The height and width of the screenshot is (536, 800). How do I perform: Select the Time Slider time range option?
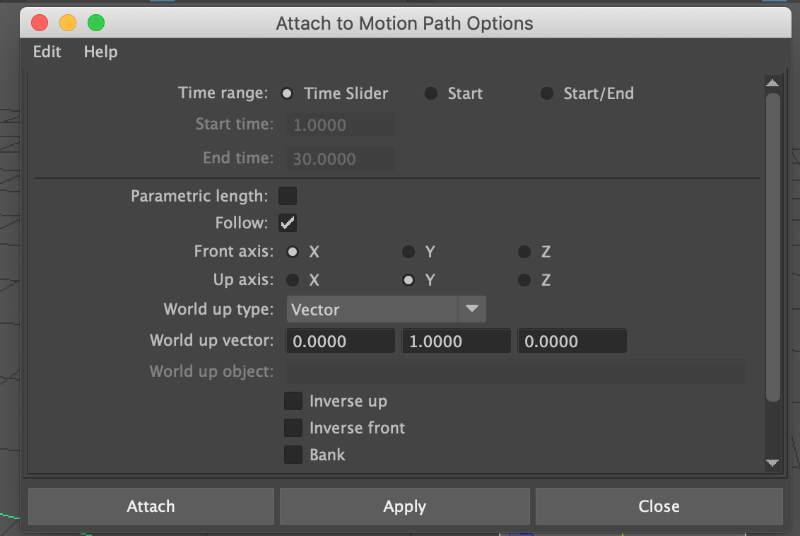pyautogui.click(x=287, y=93)
